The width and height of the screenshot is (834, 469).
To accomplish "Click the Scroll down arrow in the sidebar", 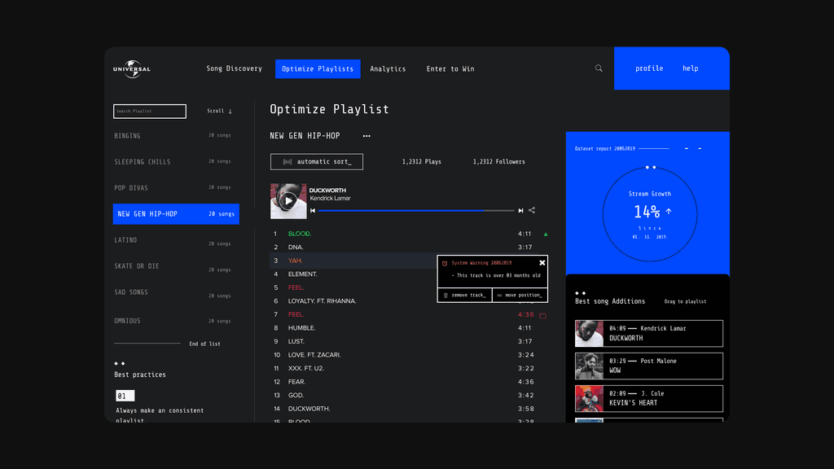I will click(230, 111).
